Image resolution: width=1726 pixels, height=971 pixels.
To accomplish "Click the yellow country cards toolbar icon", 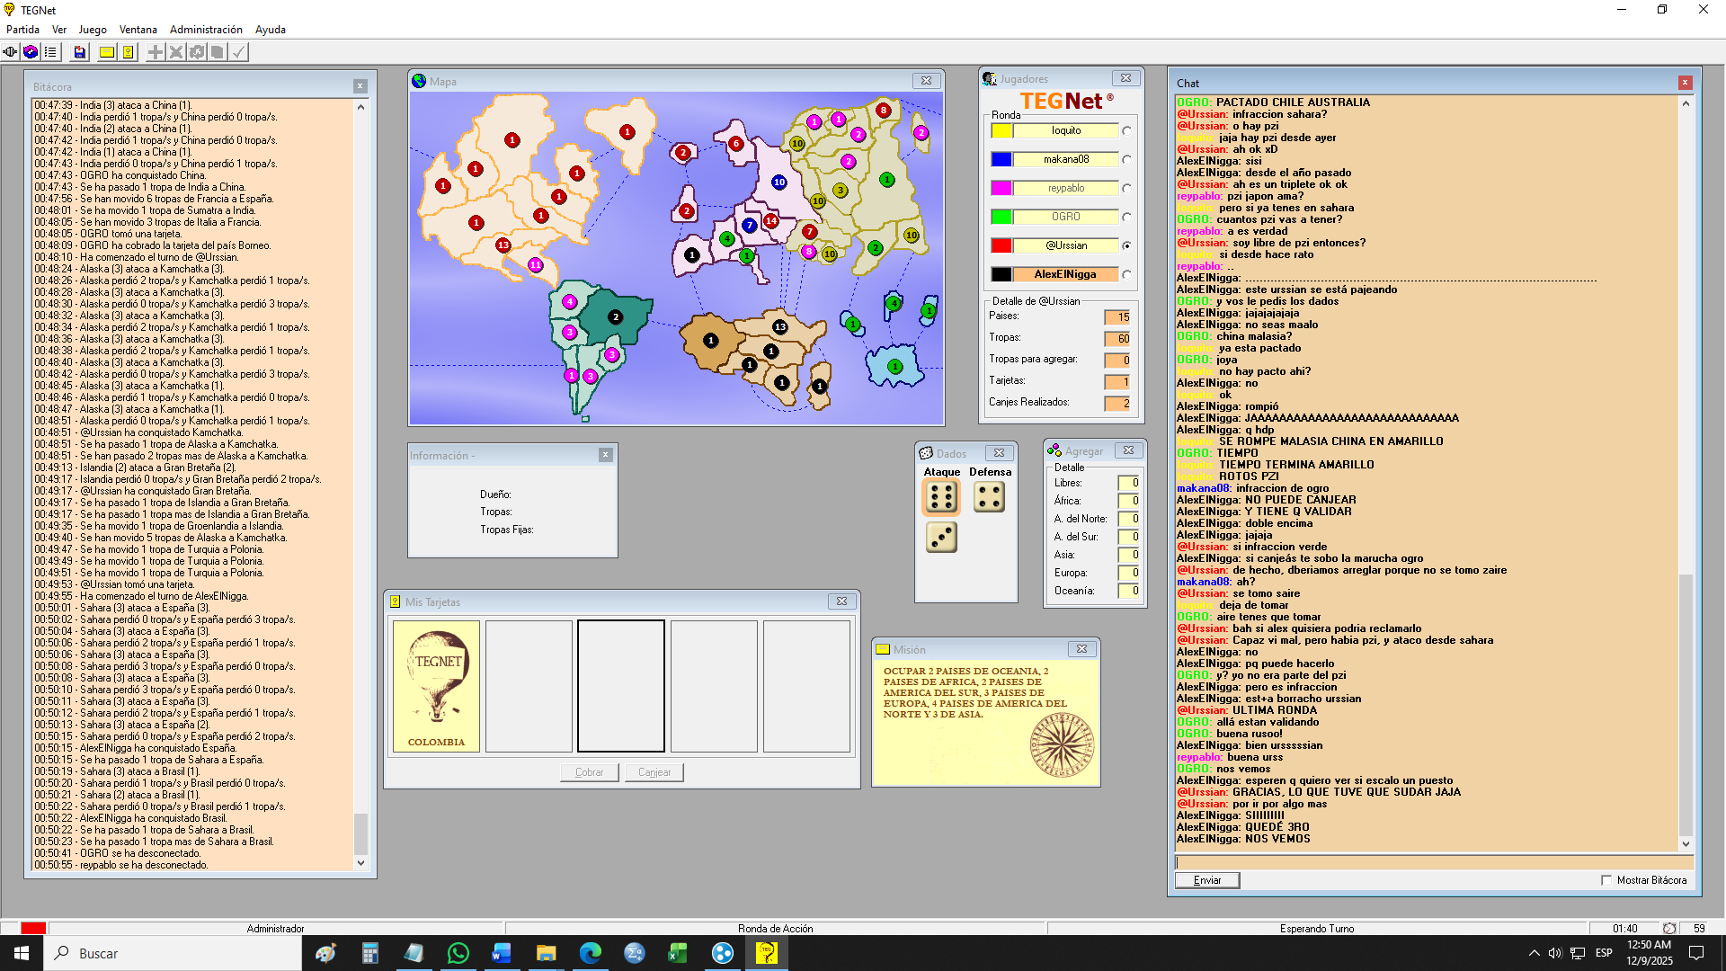I will 129,52.
